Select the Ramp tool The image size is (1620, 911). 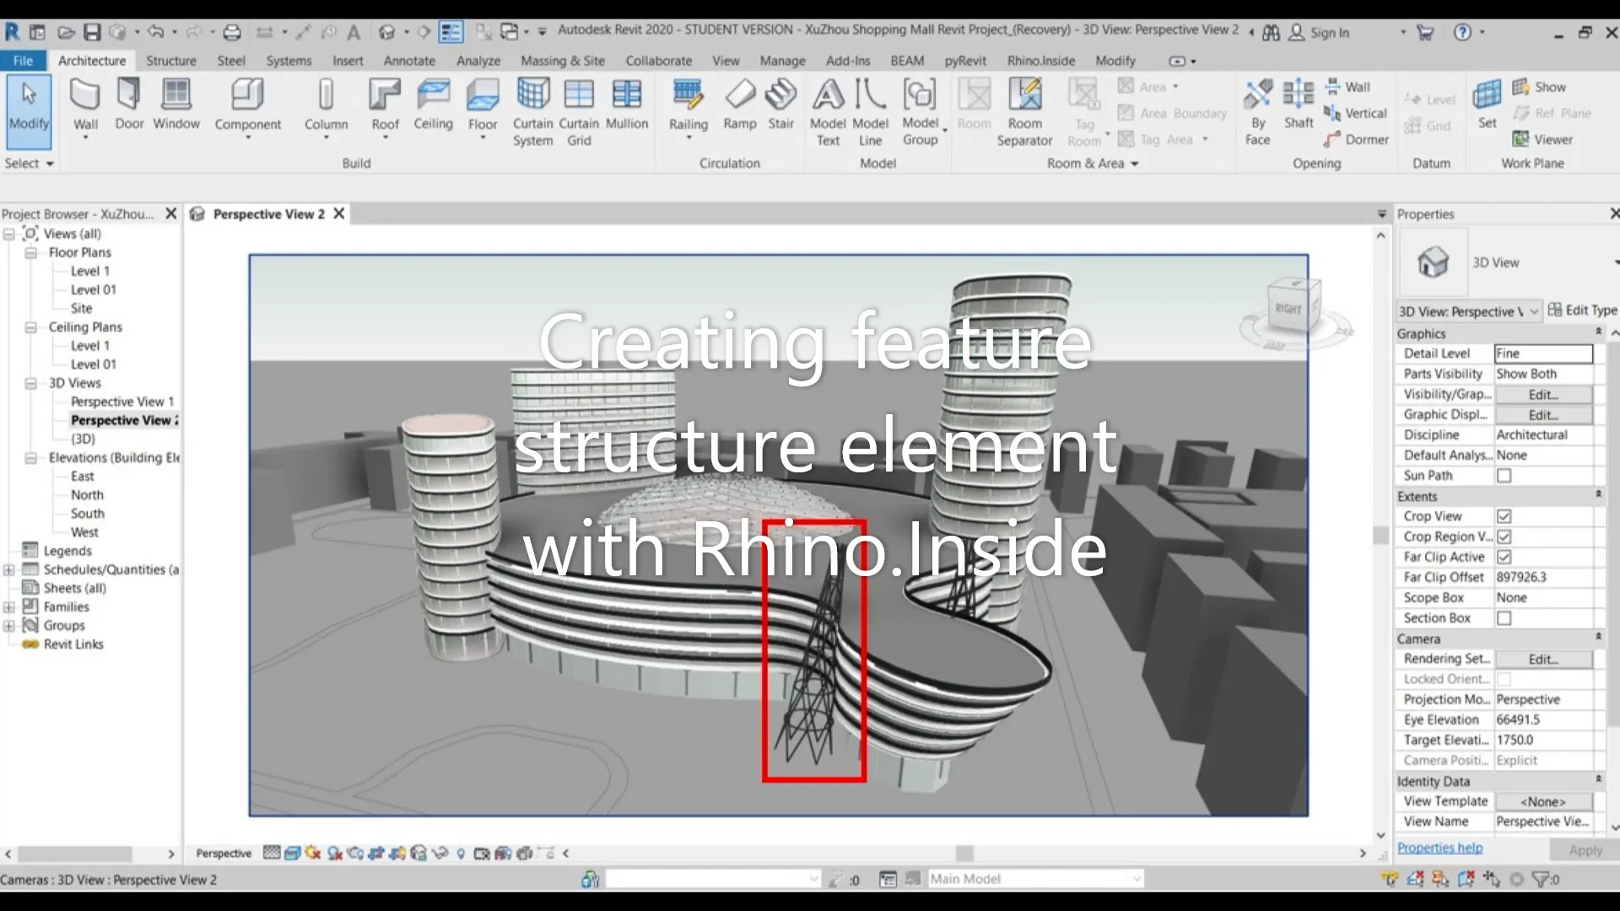(x=740, y=105)
